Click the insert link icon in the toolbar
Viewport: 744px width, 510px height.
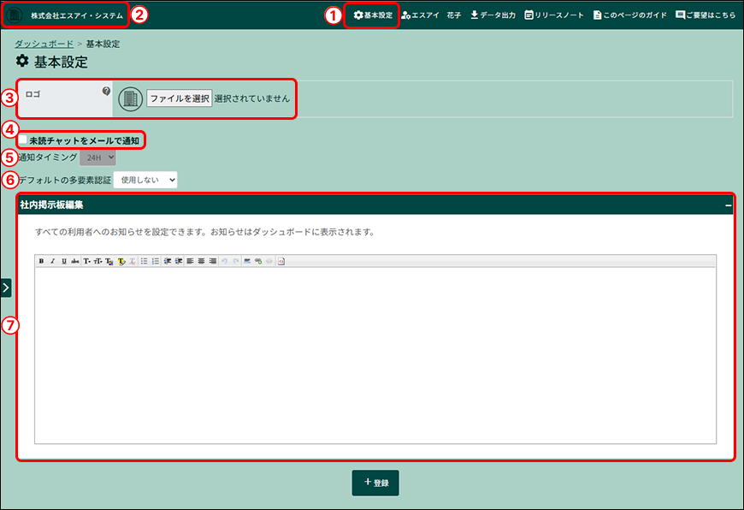coord(258,261)
